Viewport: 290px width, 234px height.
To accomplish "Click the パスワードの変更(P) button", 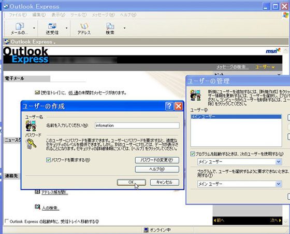I will point(157,160).
